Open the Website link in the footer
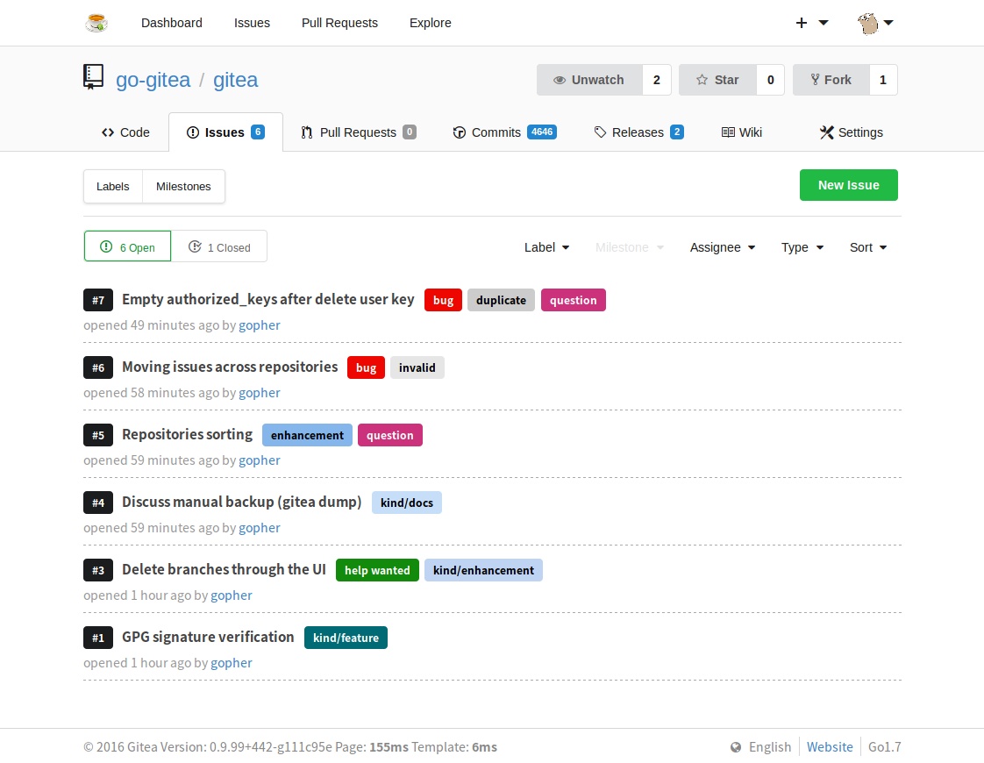Image resolution: width=984 pixels, height=763 pixels. (830, 747)
